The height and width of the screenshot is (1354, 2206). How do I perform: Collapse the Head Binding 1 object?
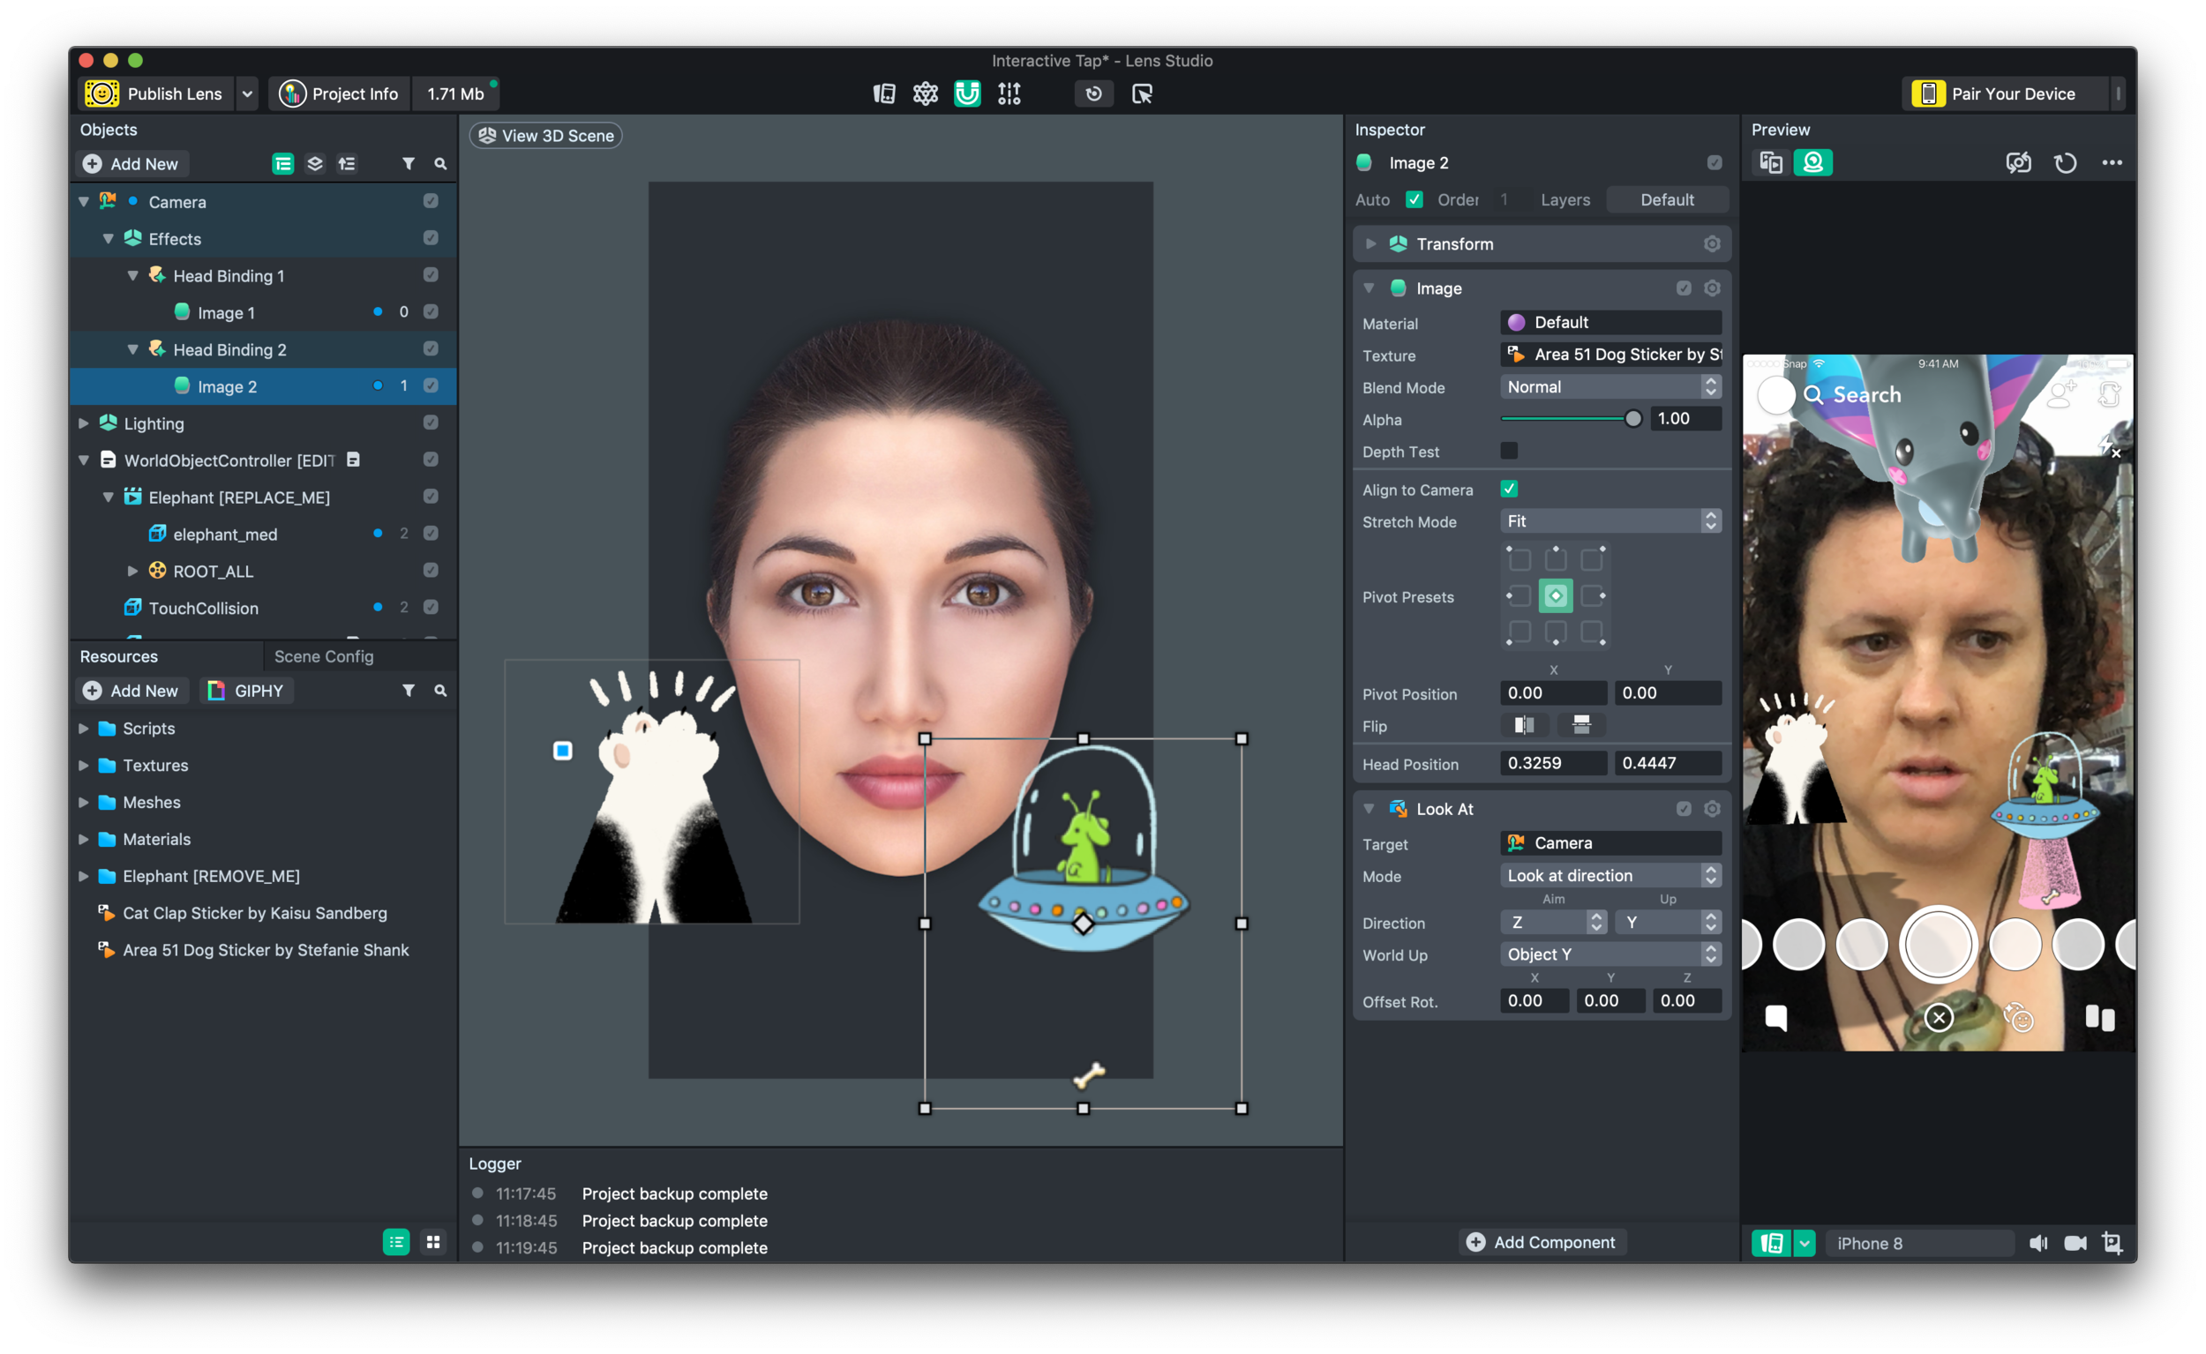pos(132,275)
